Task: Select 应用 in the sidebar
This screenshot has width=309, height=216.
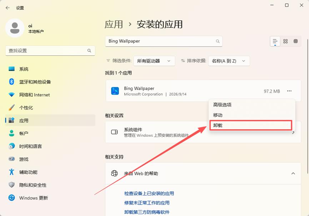Action: pos(50,120)
